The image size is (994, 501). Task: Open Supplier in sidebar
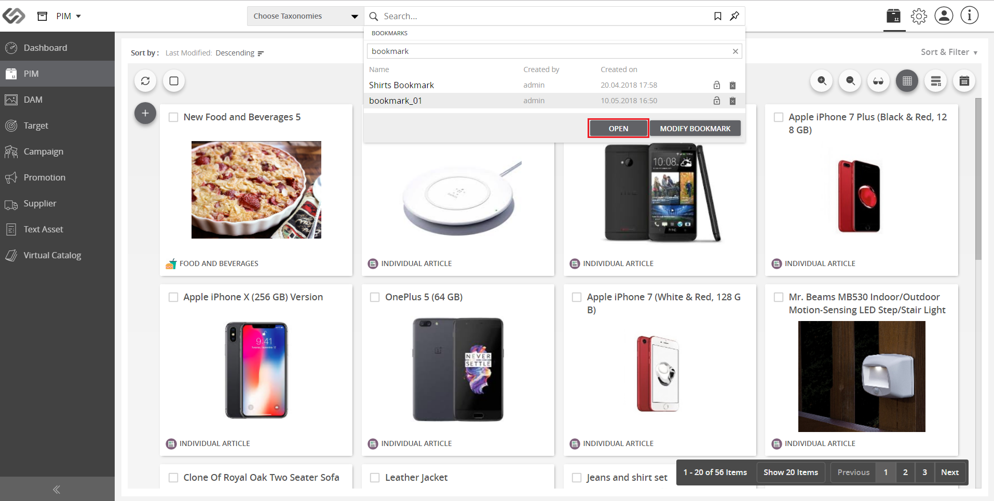(57, 203)
